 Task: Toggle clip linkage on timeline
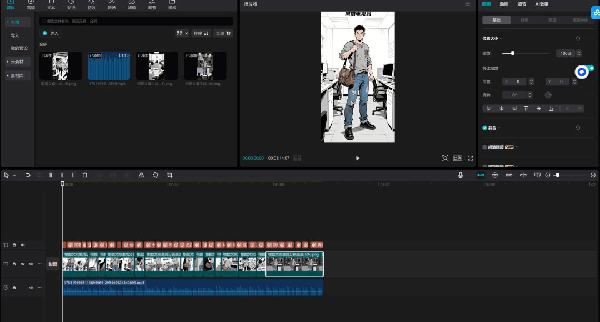509,175
